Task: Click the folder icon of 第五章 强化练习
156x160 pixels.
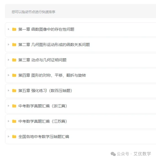Action: 14,91
